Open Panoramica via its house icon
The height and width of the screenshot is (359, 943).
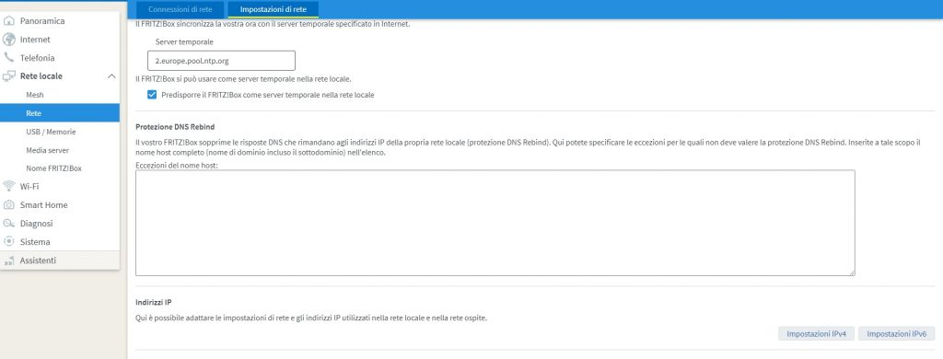[x=8, y=21]
